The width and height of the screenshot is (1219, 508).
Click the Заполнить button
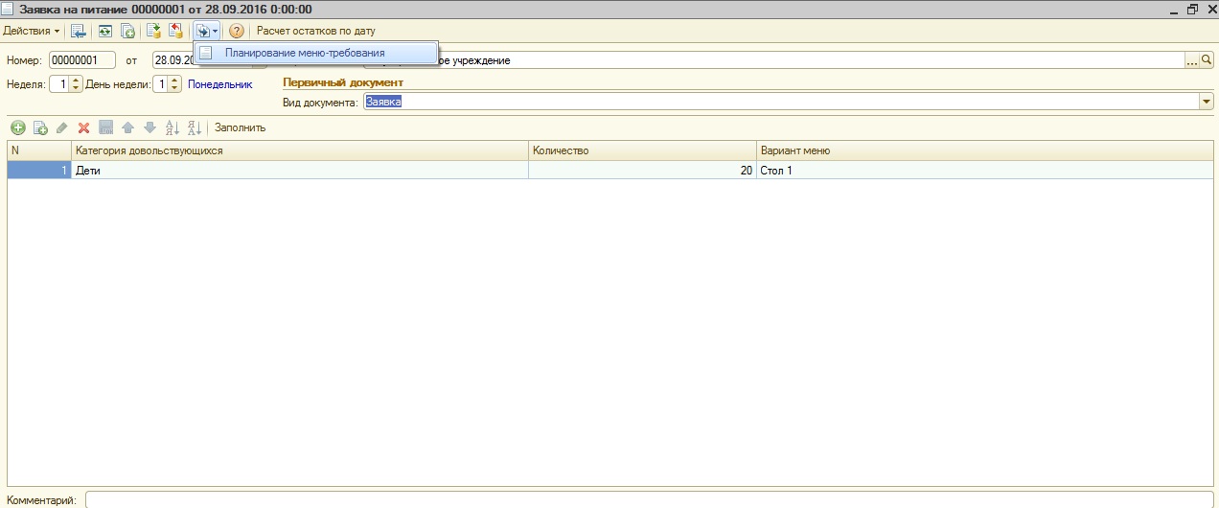[240, 127]
